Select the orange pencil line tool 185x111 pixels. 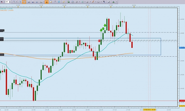click(x=93, y=2)
